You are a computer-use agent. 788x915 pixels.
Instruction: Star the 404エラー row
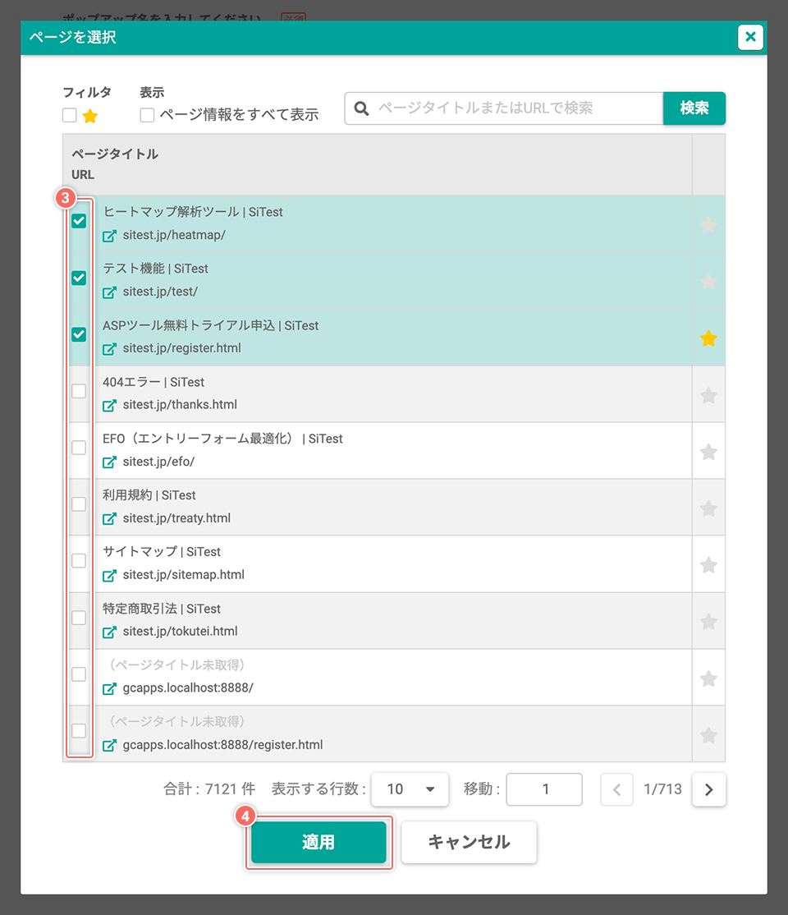708,395
